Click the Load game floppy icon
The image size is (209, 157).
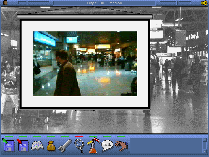(x=8, y=145)
